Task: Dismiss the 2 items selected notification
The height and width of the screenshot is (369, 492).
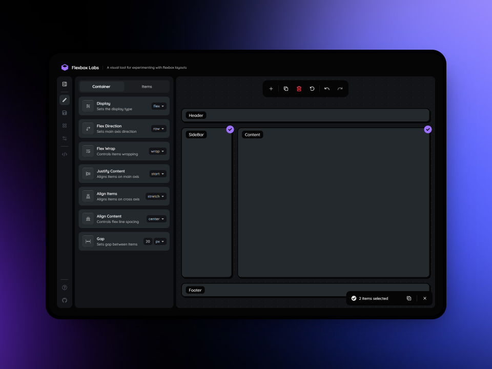Action: click(x=425, y=298)
